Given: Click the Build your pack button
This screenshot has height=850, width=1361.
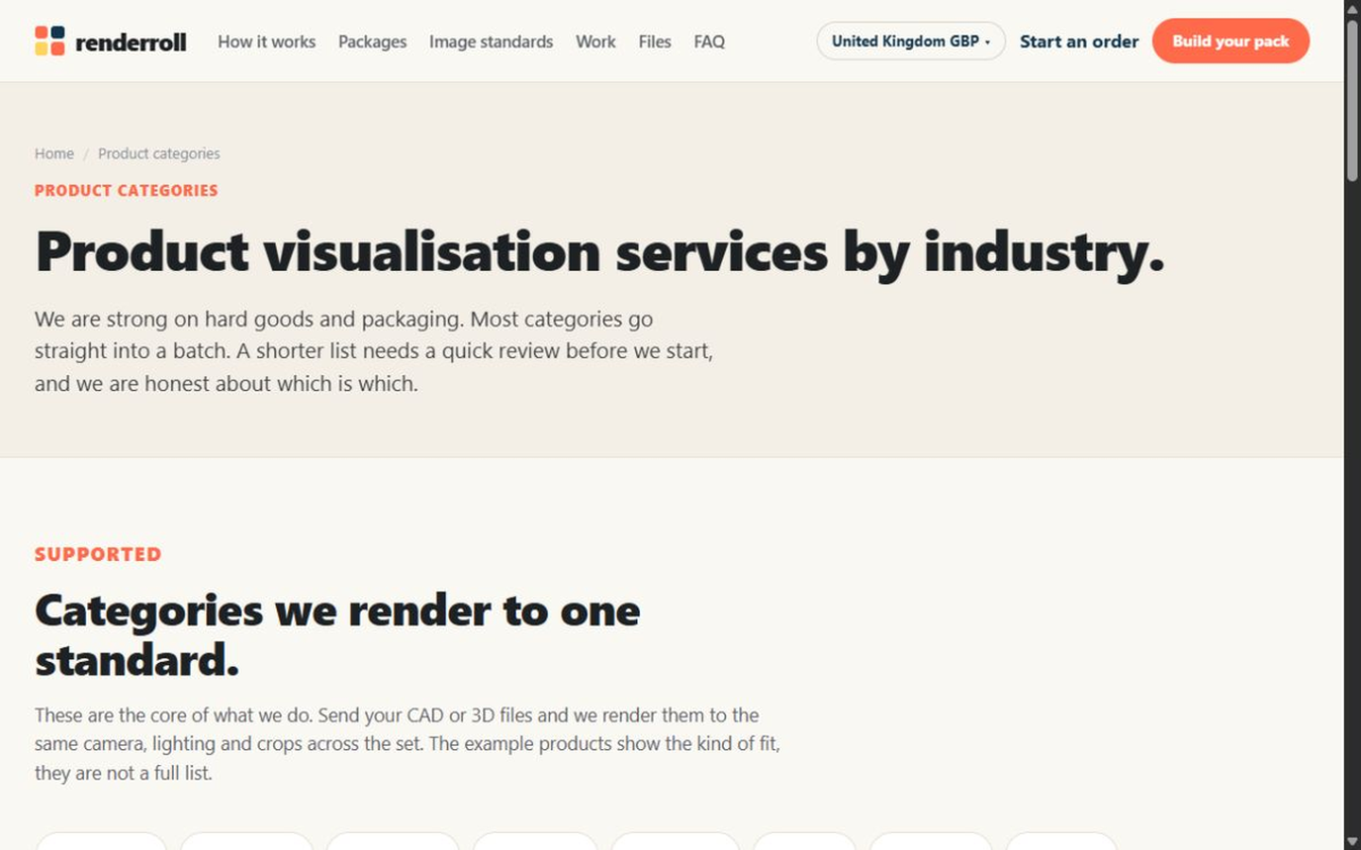Looking at the screenshot, I should [1231, 41].
